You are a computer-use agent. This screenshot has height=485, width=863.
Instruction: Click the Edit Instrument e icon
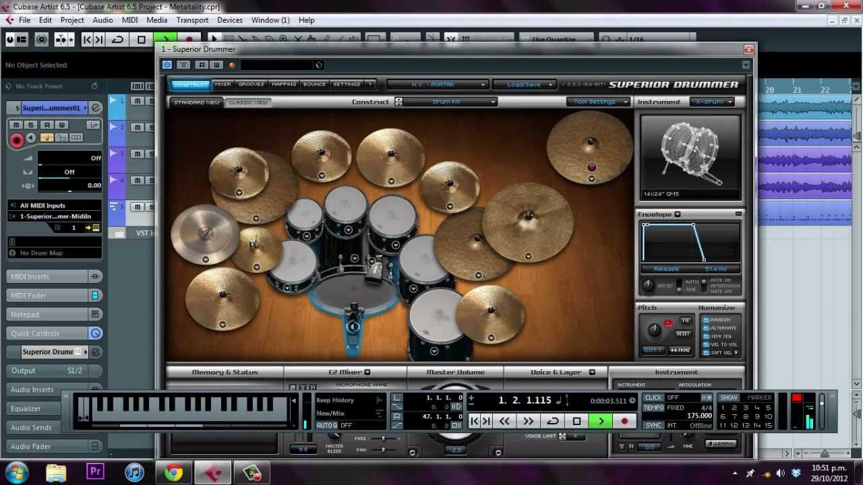[x=96, y=108]
